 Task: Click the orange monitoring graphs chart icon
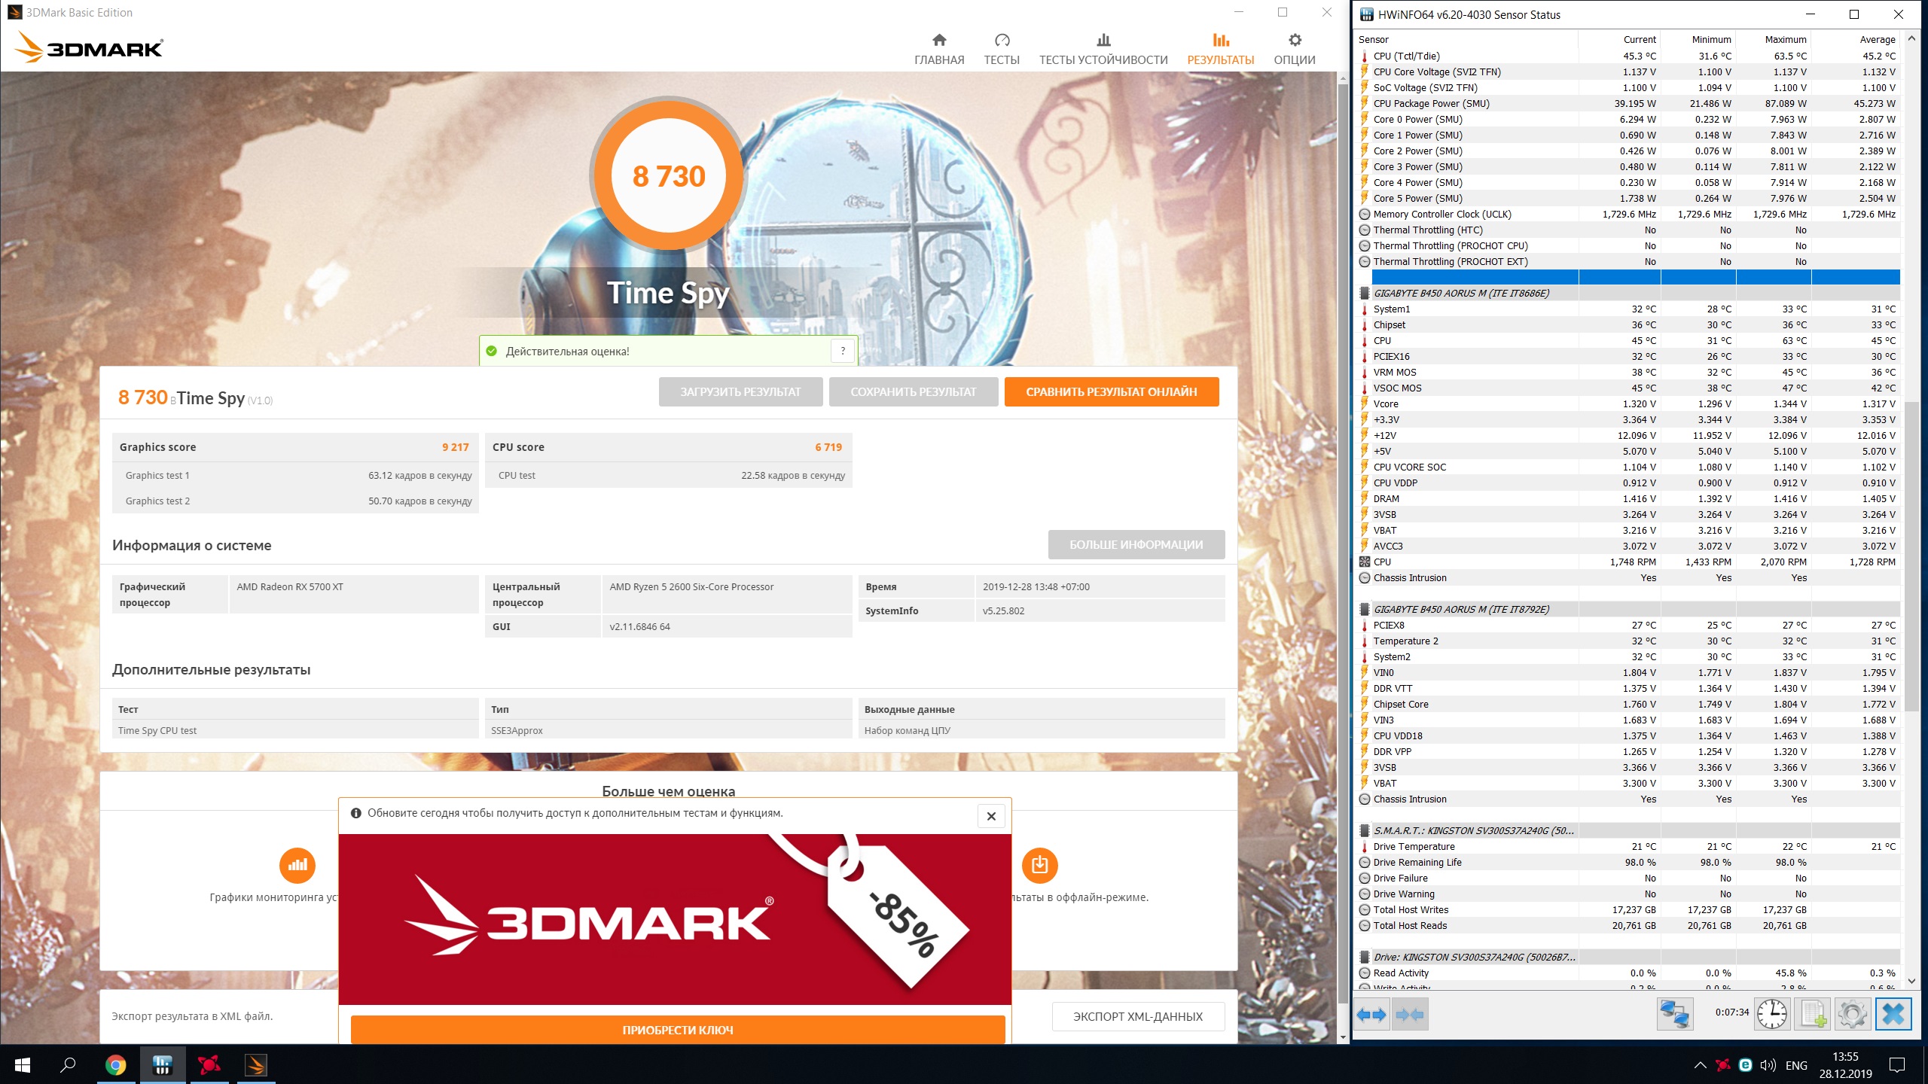297,865
